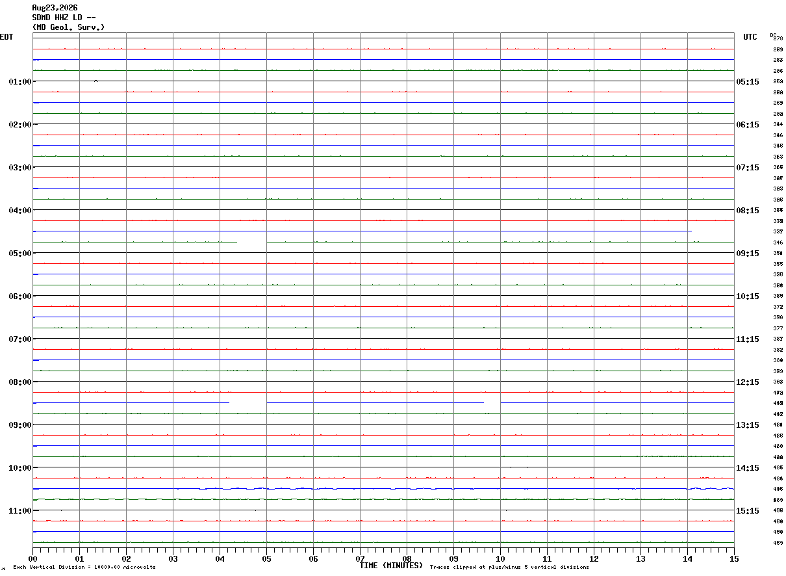Click the TIME (MINUTES) axis title
The width and height of the screenshot is (786, 576).
(391, 565)
